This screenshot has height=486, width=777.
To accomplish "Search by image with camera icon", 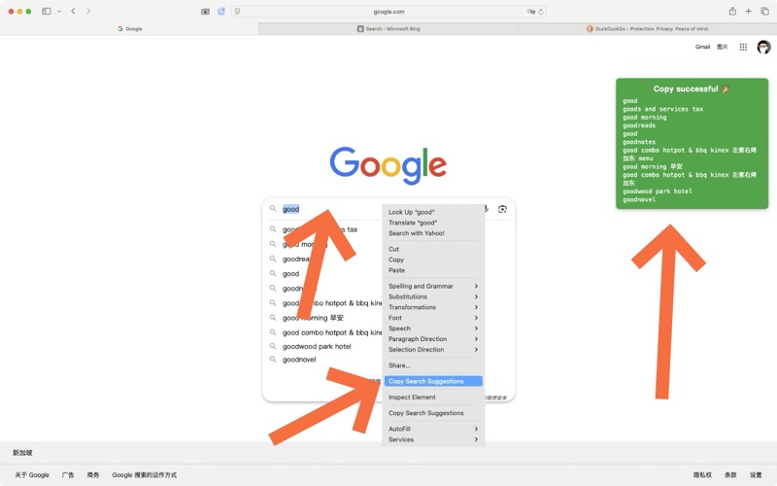I will coord(502,209).
